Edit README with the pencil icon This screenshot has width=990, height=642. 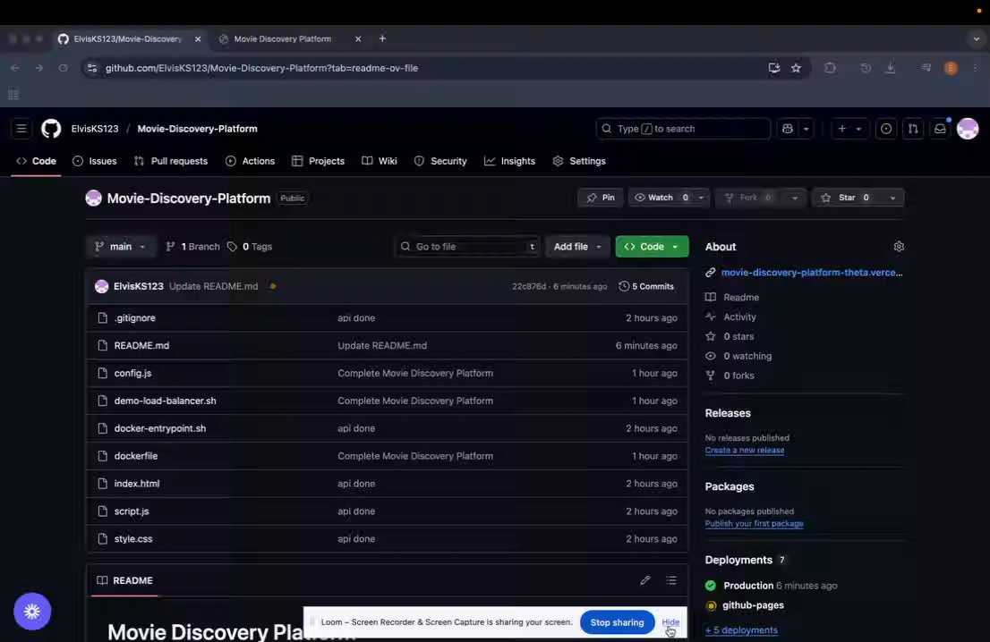point(644,580)
